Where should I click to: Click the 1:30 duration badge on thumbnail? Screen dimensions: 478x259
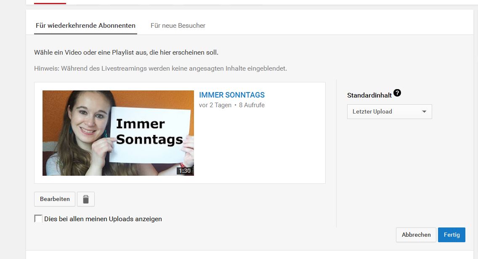click(185, 171)
